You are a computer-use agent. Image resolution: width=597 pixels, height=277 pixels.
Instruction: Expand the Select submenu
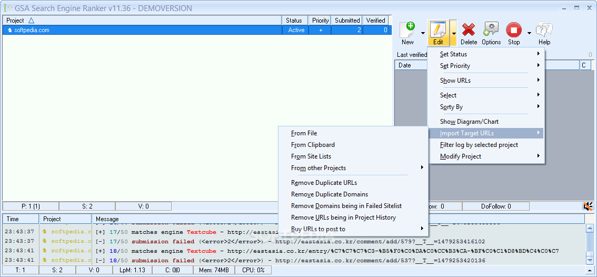[x=486, y=95]
